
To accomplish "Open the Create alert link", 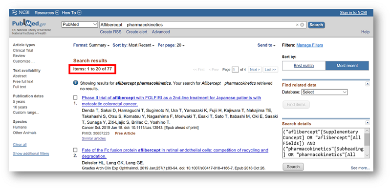I will click(x=137, y=32).
